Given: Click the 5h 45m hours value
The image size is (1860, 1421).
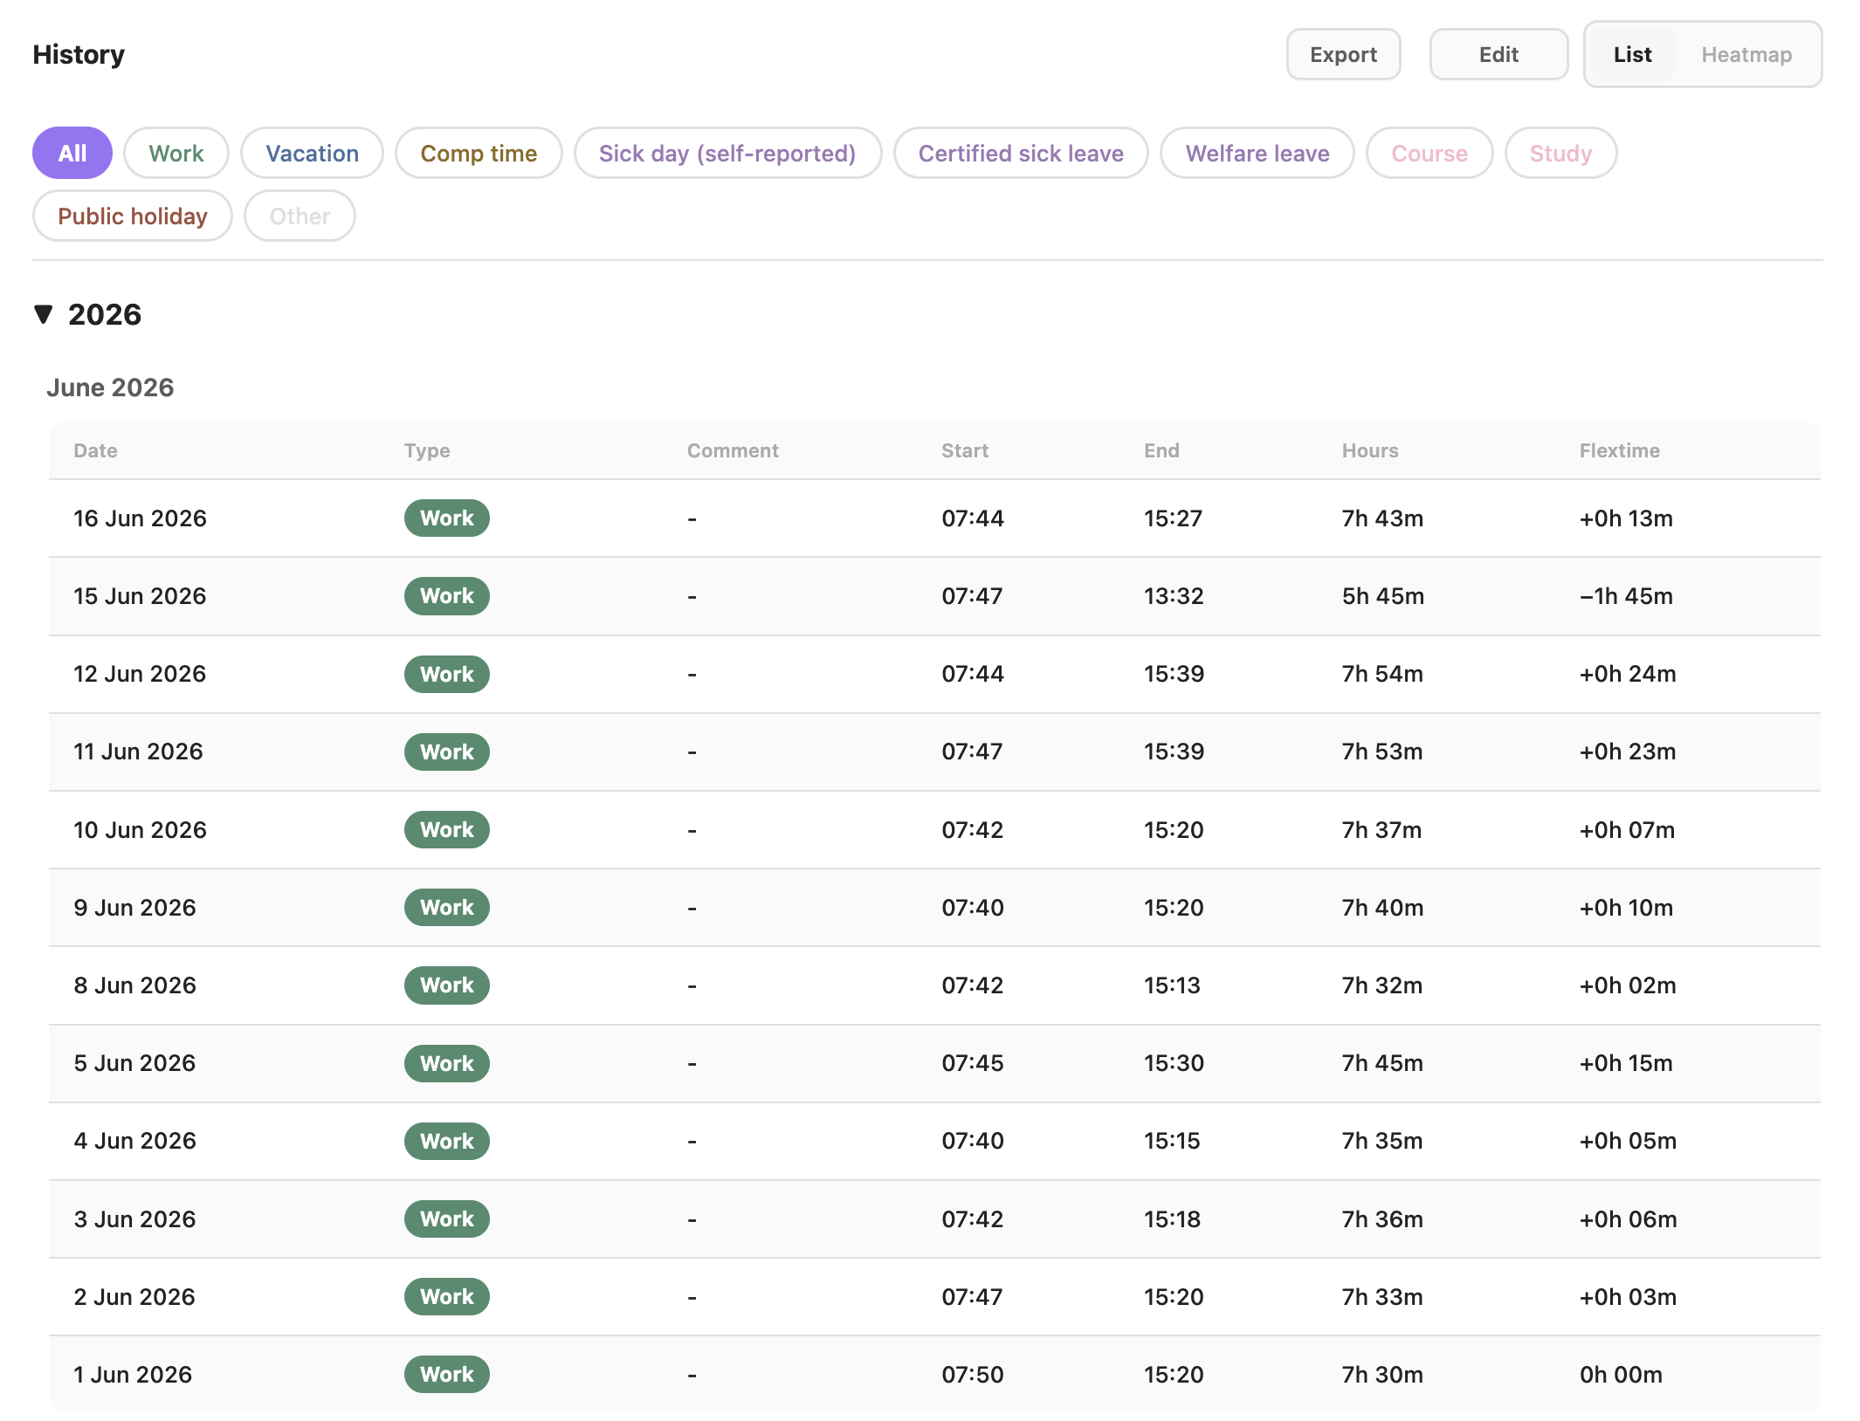Looking at the screenshot, I should coord(1383,596).
